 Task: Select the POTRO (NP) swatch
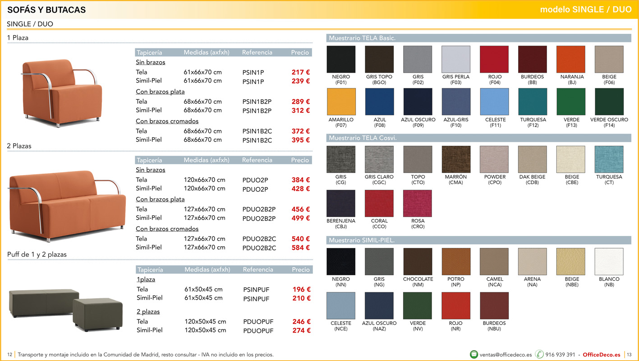[456, 262]
